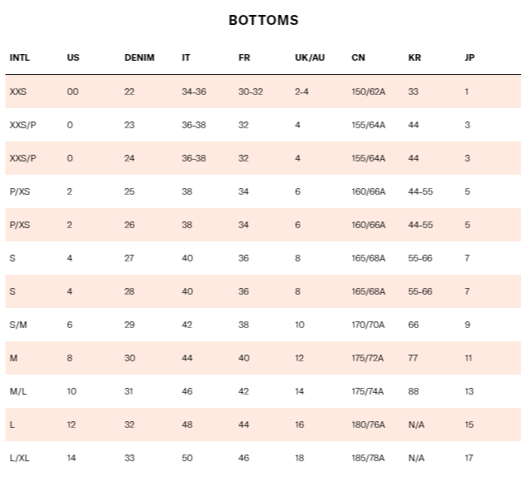Click denim size 27 cell
Screen dimensions: 521x482
click(129, 258)
